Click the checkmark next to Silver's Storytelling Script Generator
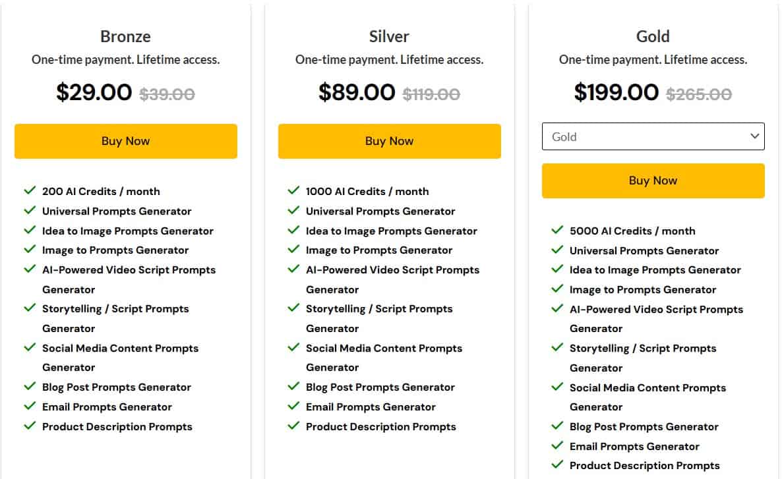 point(294,308)
